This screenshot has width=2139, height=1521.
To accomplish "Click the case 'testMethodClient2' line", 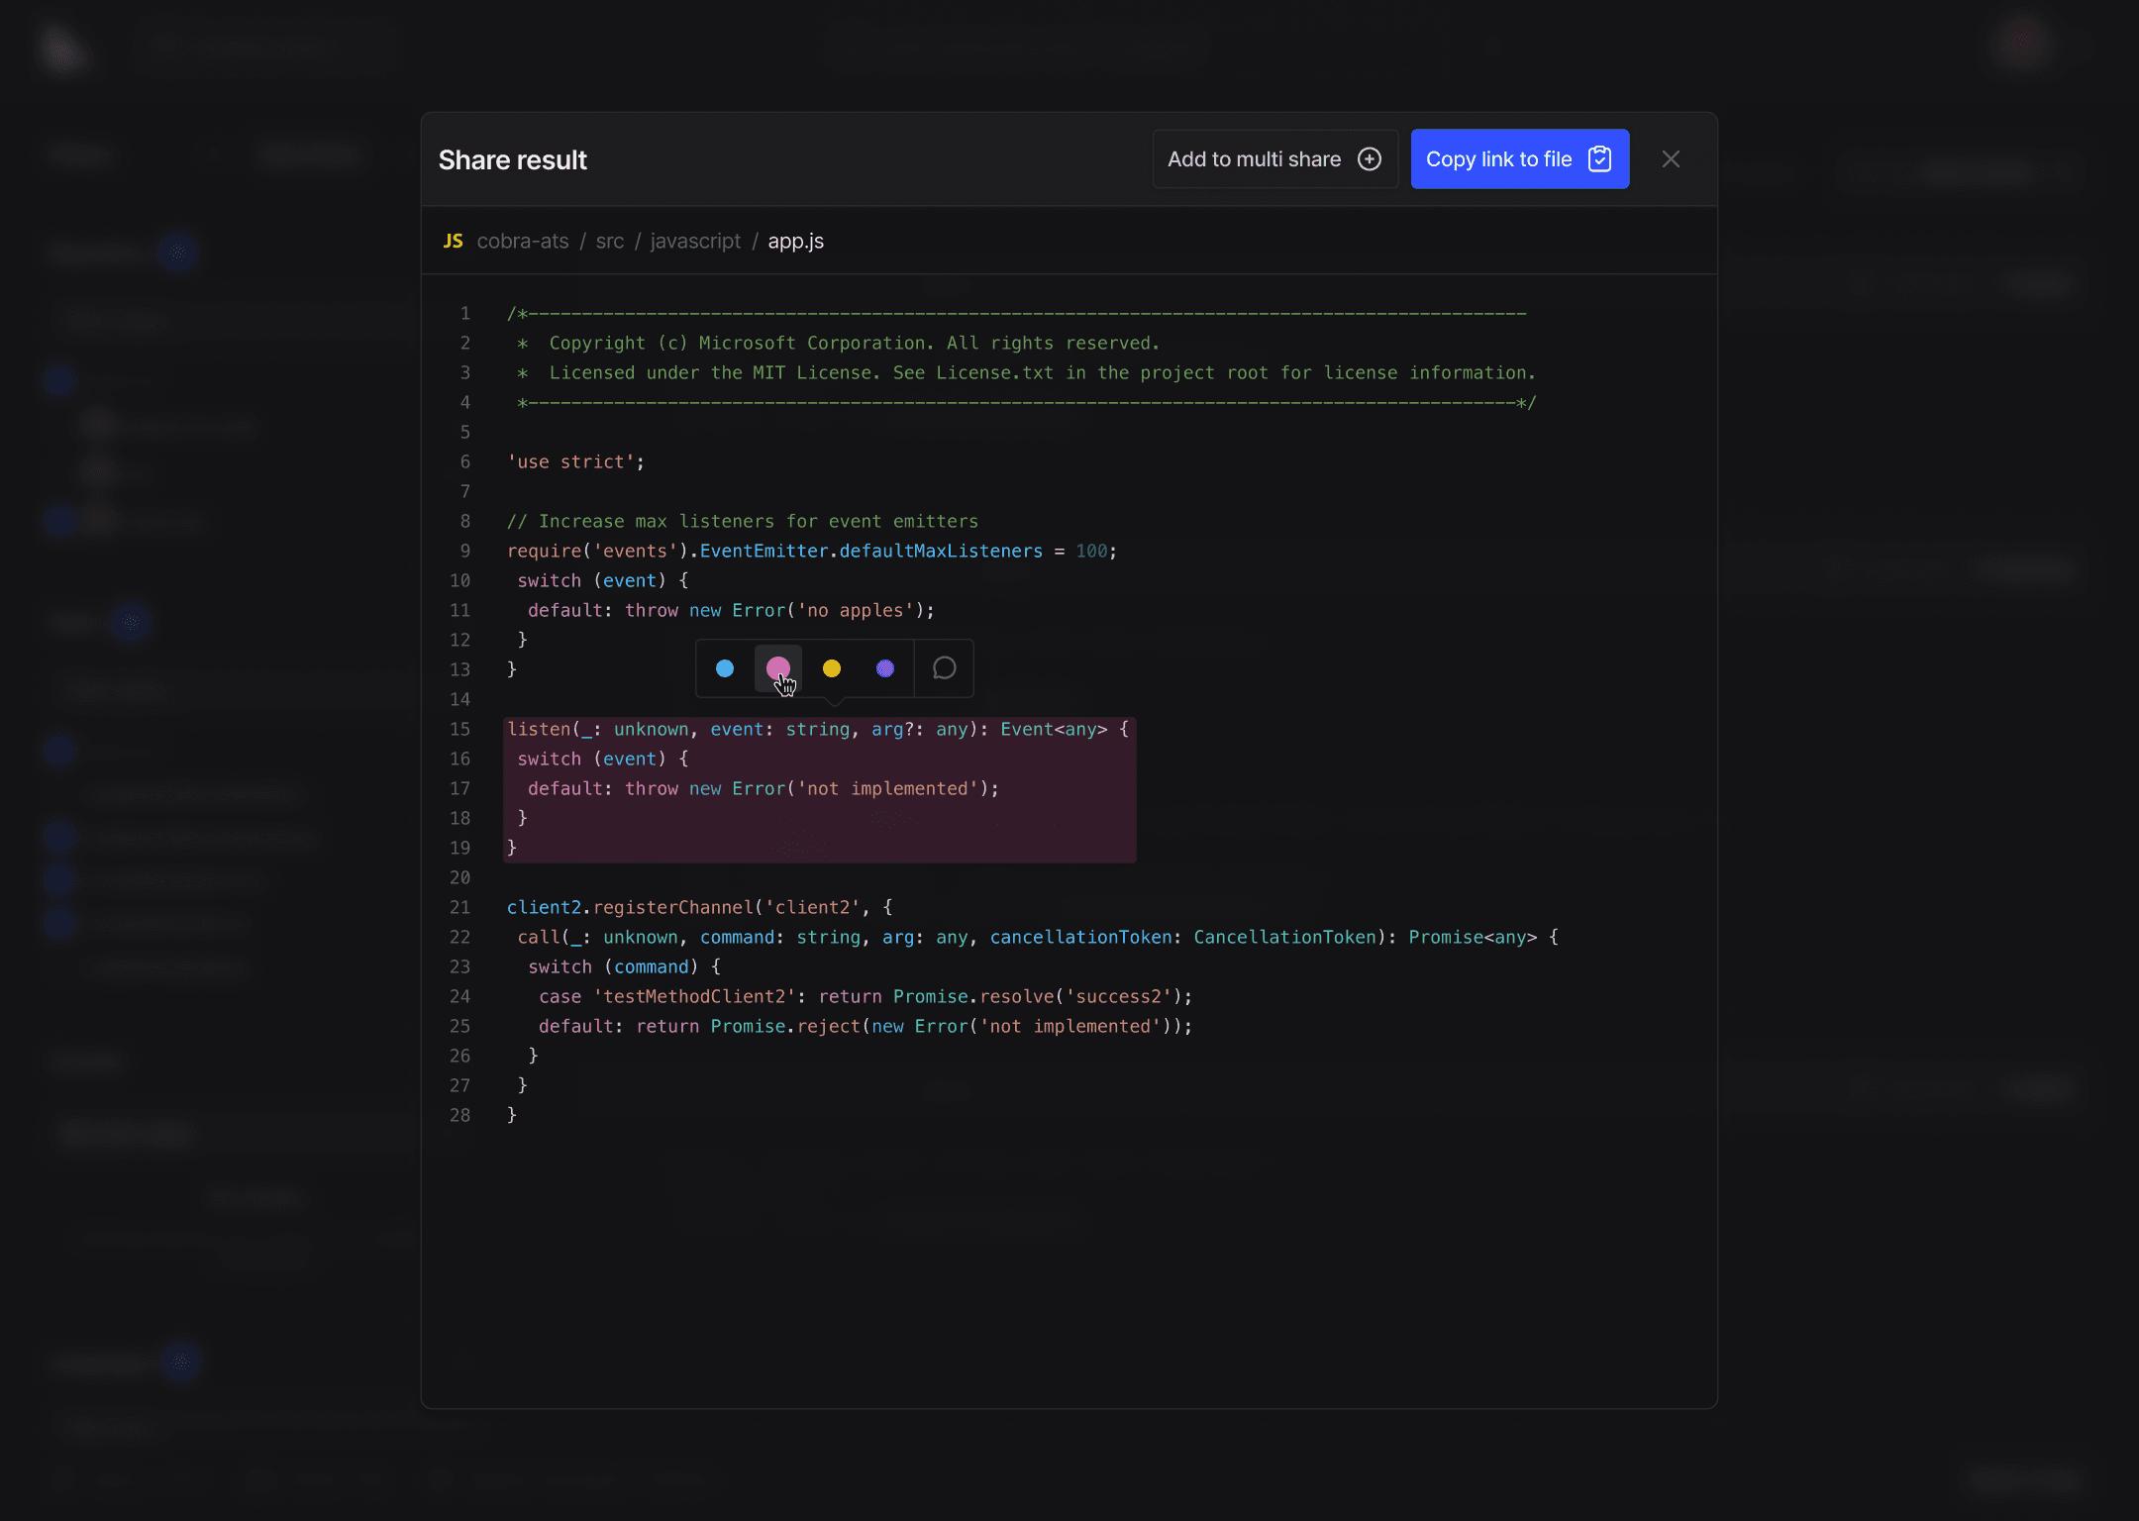I will pos(866,996).
